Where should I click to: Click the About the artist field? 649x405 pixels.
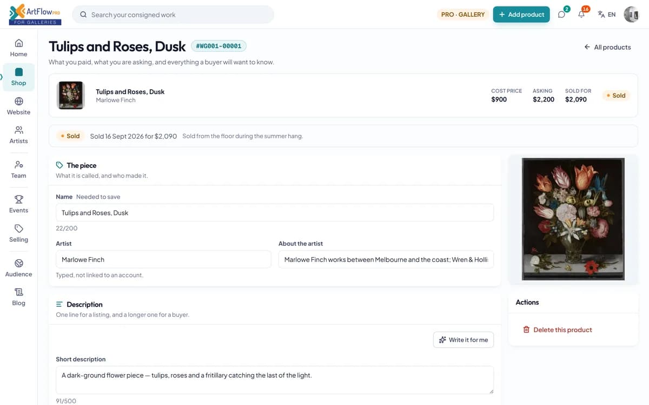[x=386, y=259]
